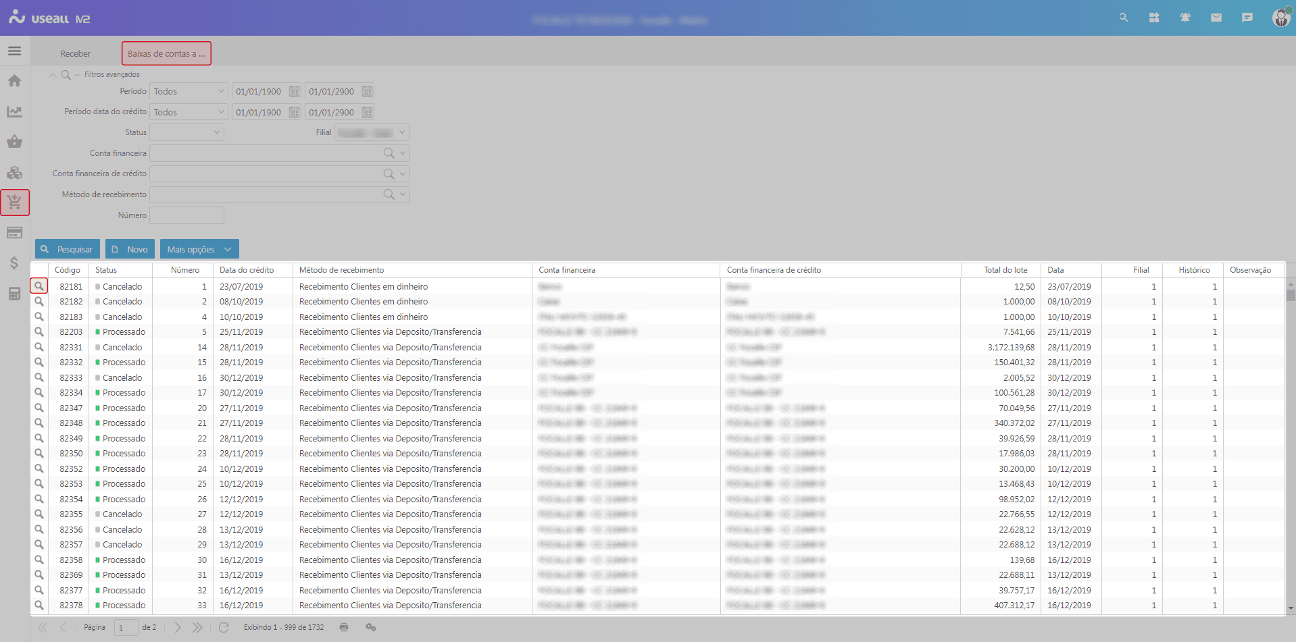Click the Número input field
This screenshot has height=642, width=1296.
click(x=186, y=215)
